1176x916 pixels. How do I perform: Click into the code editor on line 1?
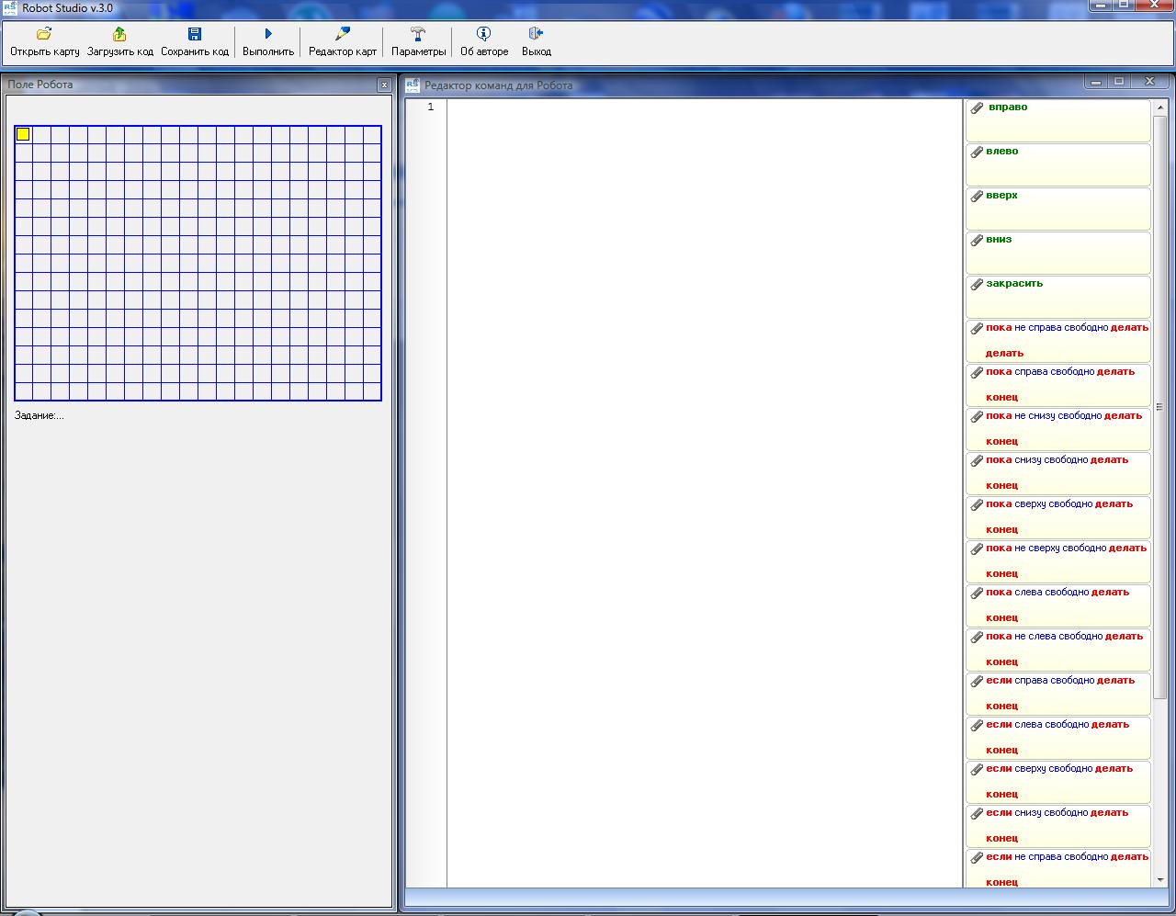pyautogui.click(x=703, y=107)
